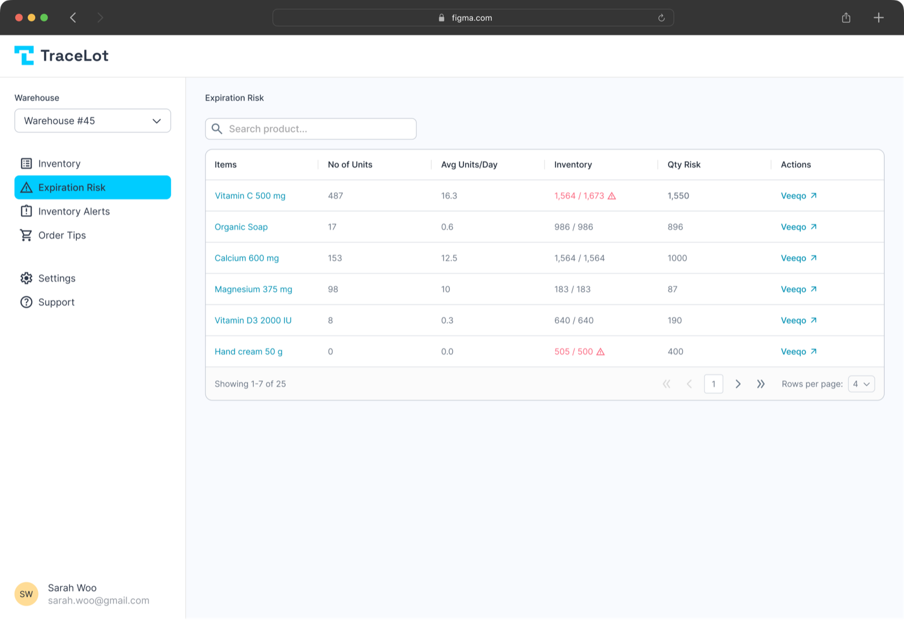Open Inventory Alerts via its clipboard icon
Screen dimensions: 904x642
coord(26,211)
